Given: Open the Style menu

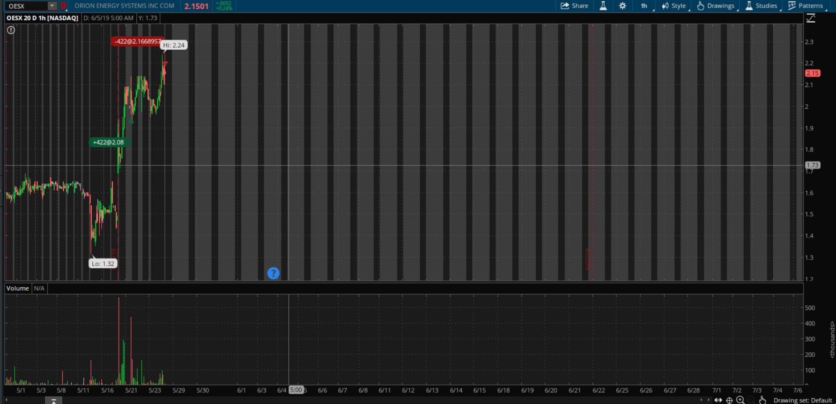Looking at the screenshot, I should [674, 6].
